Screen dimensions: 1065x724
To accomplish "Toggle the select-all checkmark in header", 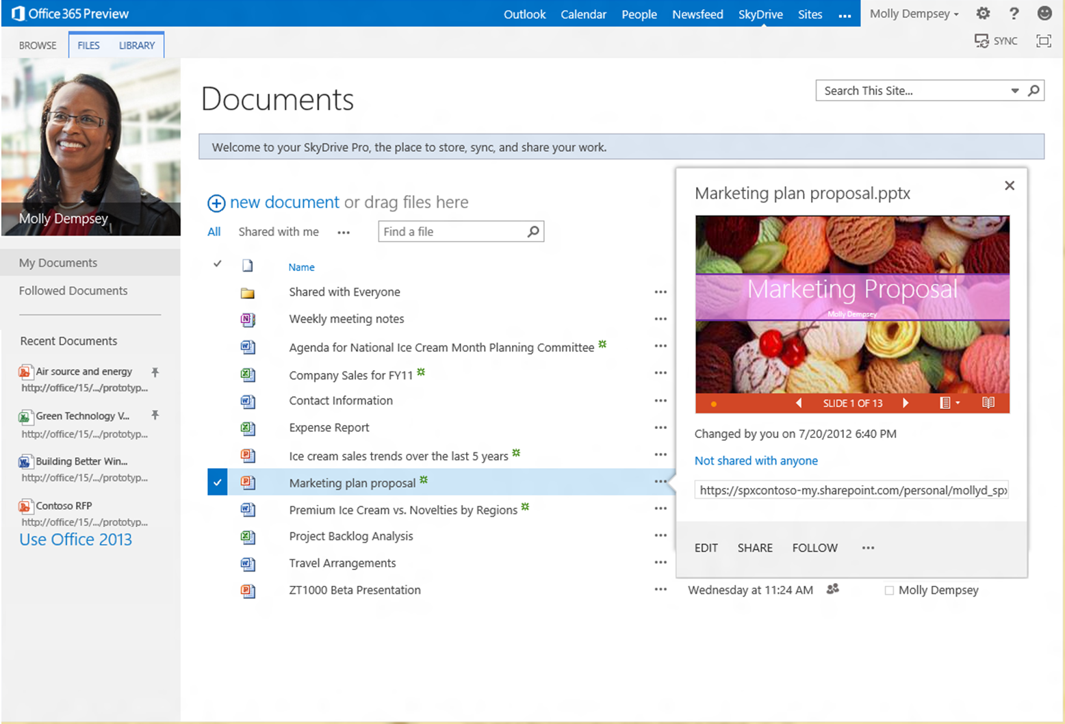I will point(217,264).
